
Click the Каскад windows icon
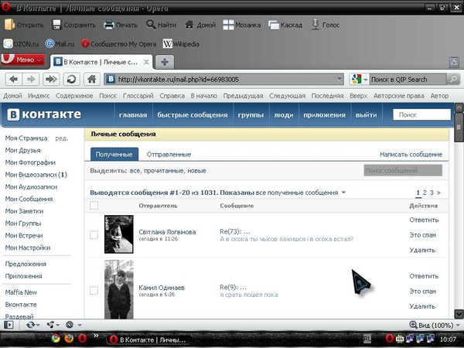274,25
